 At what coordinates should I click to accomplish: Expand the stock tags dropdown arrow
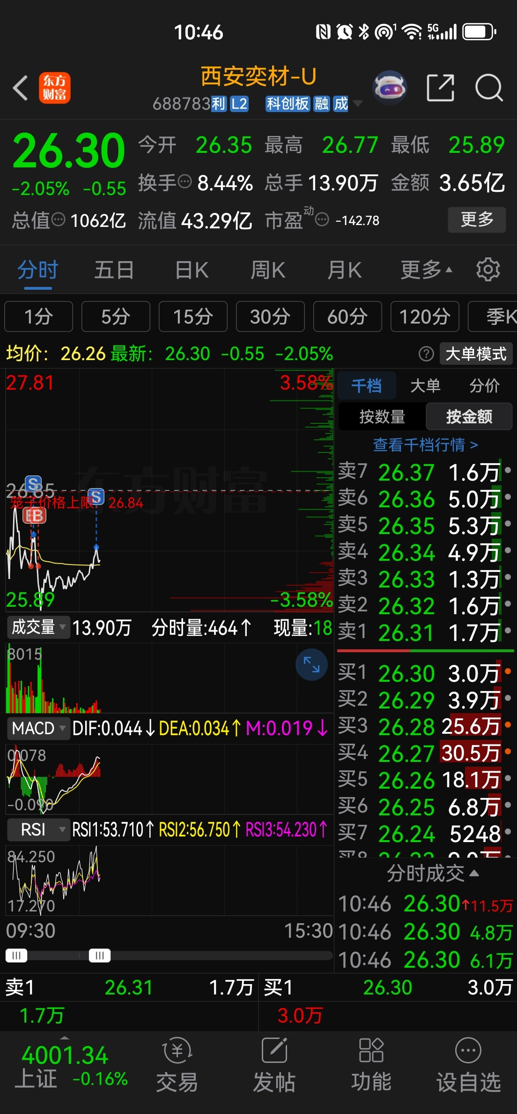pos(358,104)
